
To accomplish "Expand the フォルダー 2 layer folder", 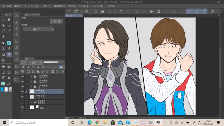I will pos(31,76).
